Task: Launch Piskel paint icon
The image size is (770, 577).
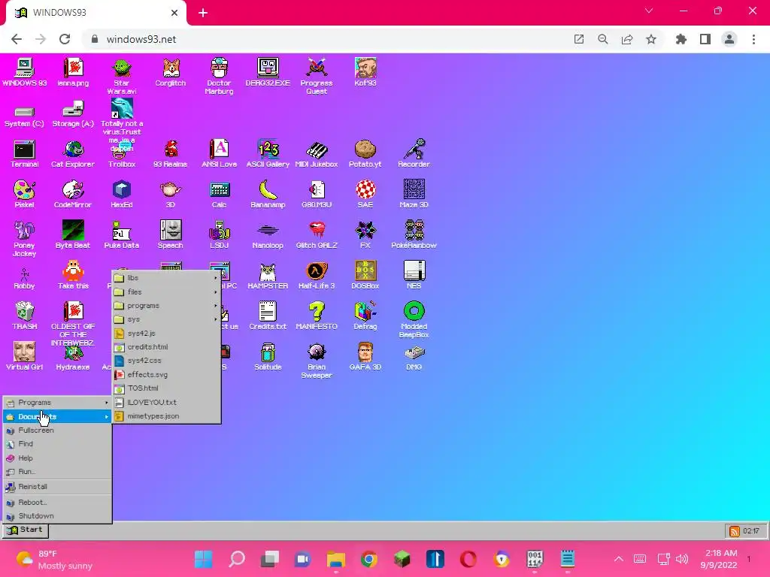Action: pyautogui.click(x=24, y=195)
